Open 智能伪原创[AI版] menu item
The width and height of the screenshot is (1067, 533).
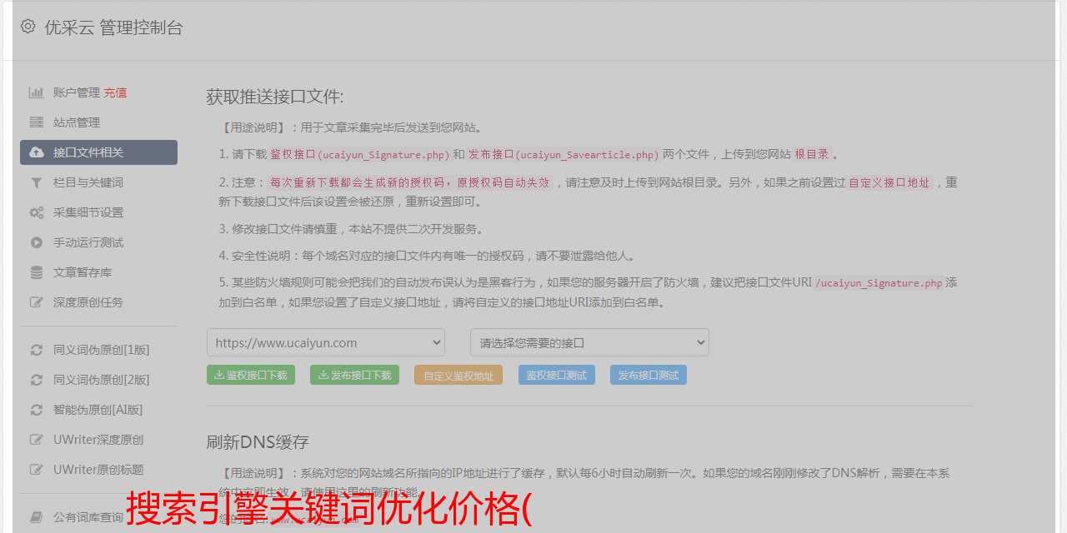98,410
